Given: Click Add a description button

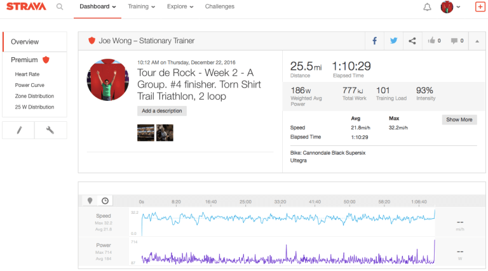Looking at the screenshot, I should 161,111.
